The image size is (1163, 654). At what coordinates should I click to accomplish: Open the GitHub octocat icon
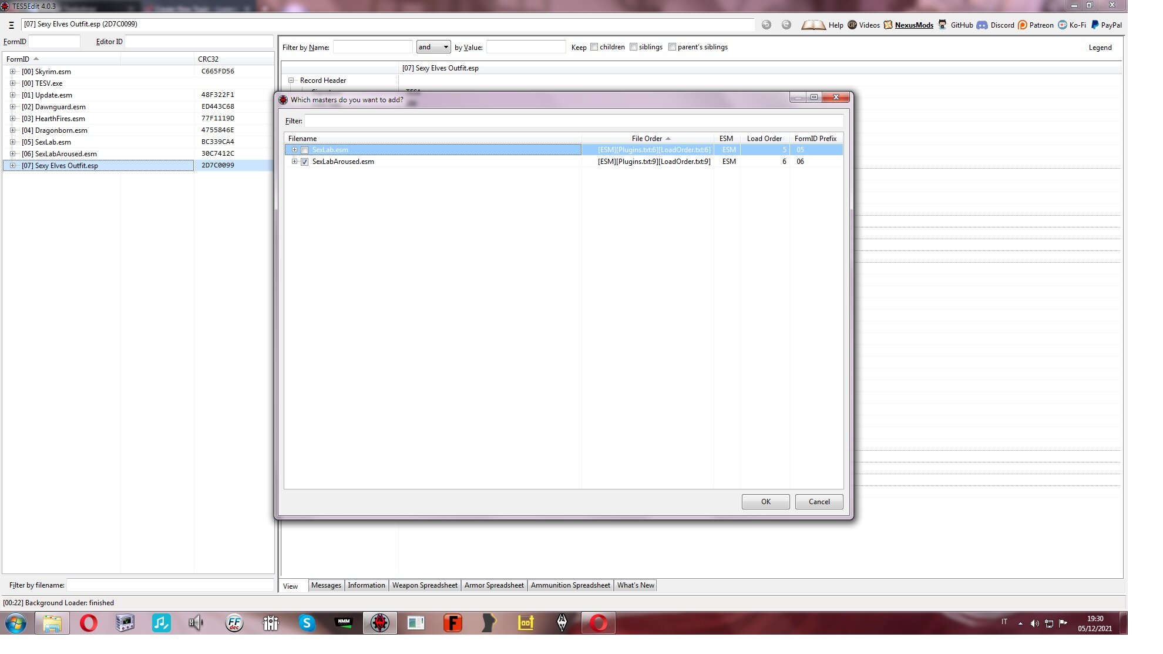click(942, 25)
